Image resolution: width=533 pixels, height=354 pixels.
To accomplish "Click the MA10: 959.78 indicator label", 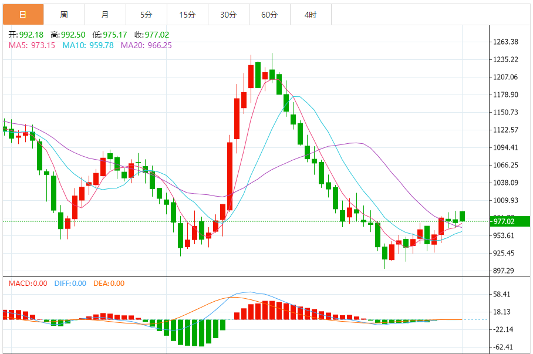I will (87, 45).
